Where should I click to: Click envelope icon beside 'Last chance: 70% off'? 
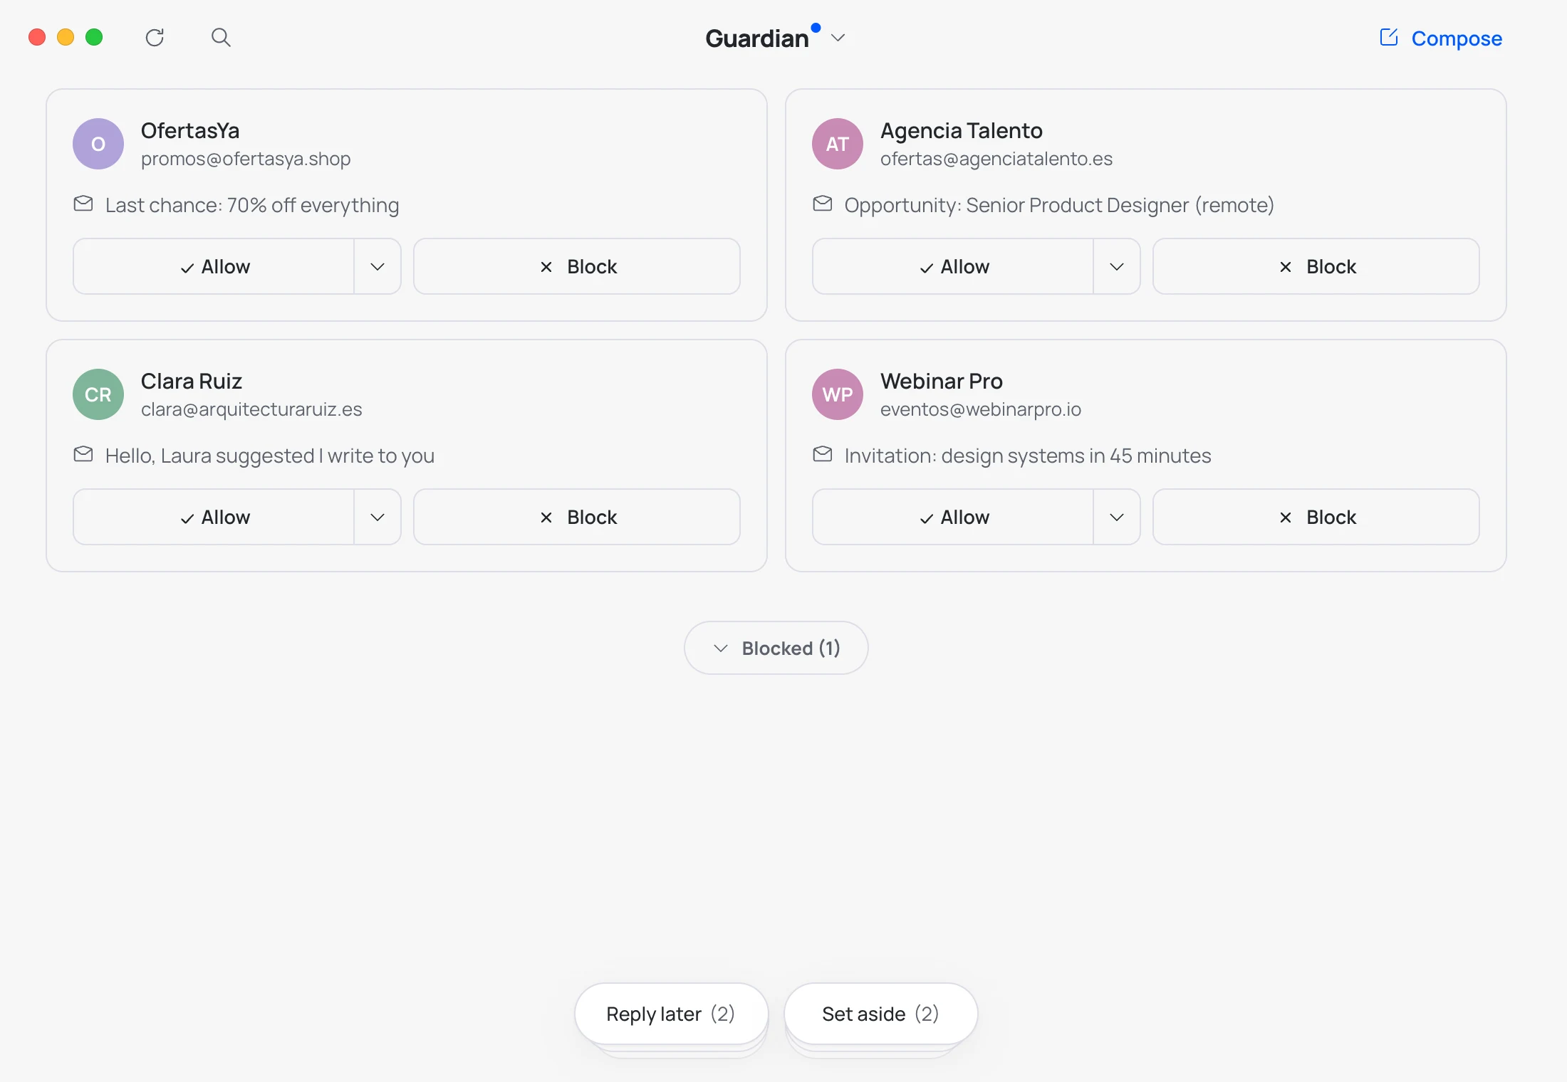coord(83,204)
